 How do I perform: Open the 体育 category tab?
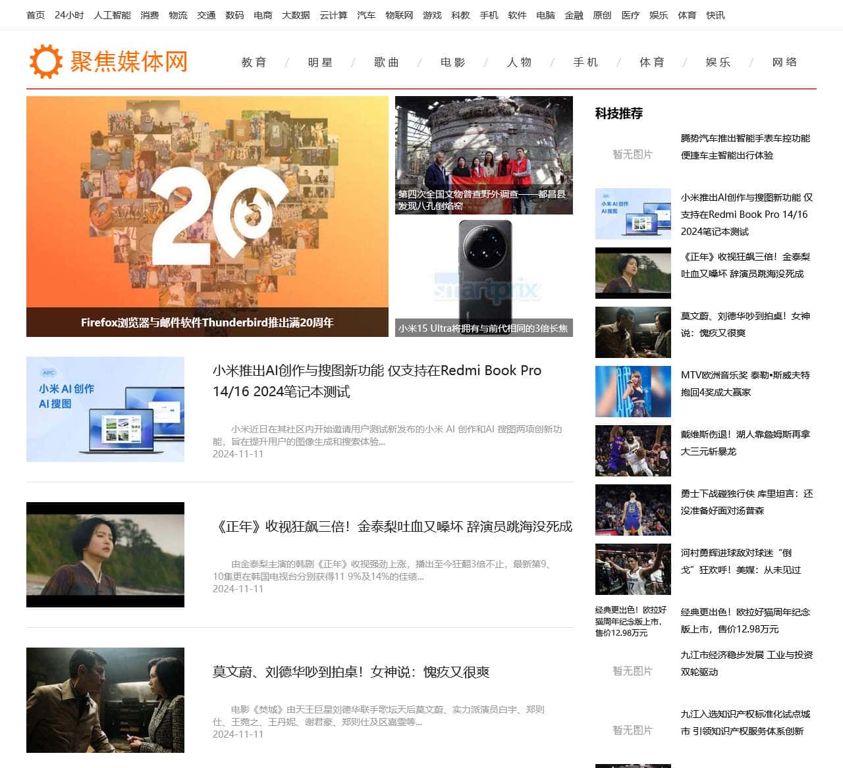point(652,62)
